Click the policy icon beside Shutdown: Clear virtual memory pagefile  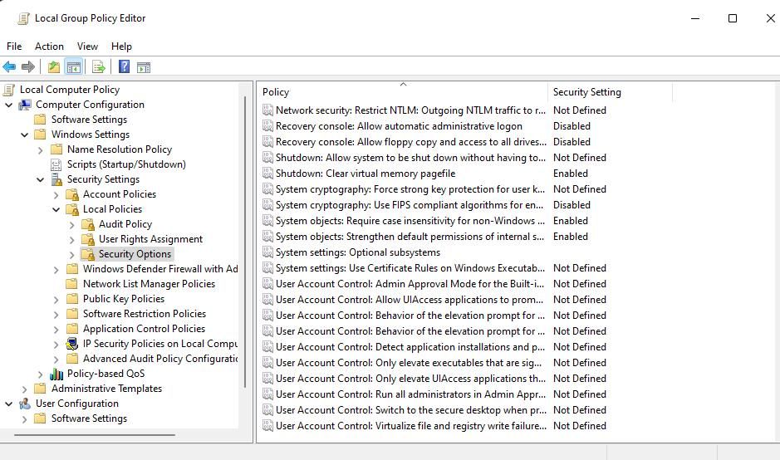(x=267, y=174)
